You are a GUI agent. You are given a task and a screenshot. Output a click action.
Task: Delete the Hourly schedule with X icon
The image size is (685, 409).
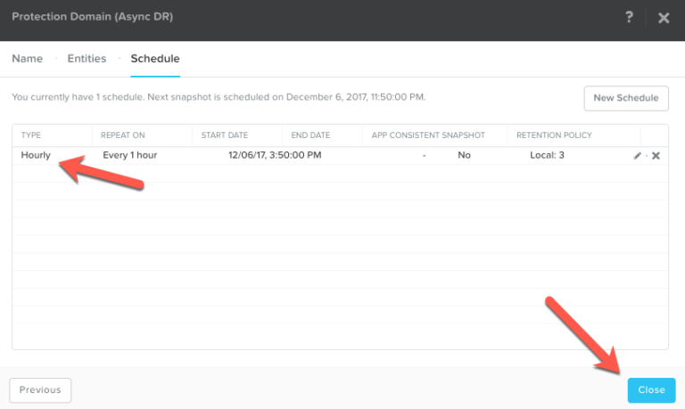656,155
